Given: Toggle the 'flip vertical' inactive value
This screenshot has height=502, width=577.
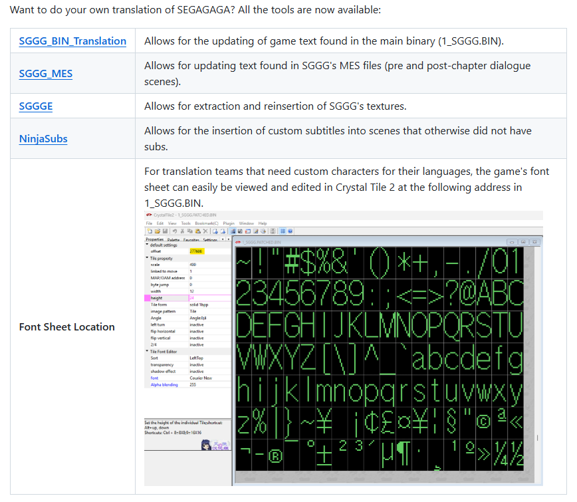Looking at the screenshot, I should 197,338.
